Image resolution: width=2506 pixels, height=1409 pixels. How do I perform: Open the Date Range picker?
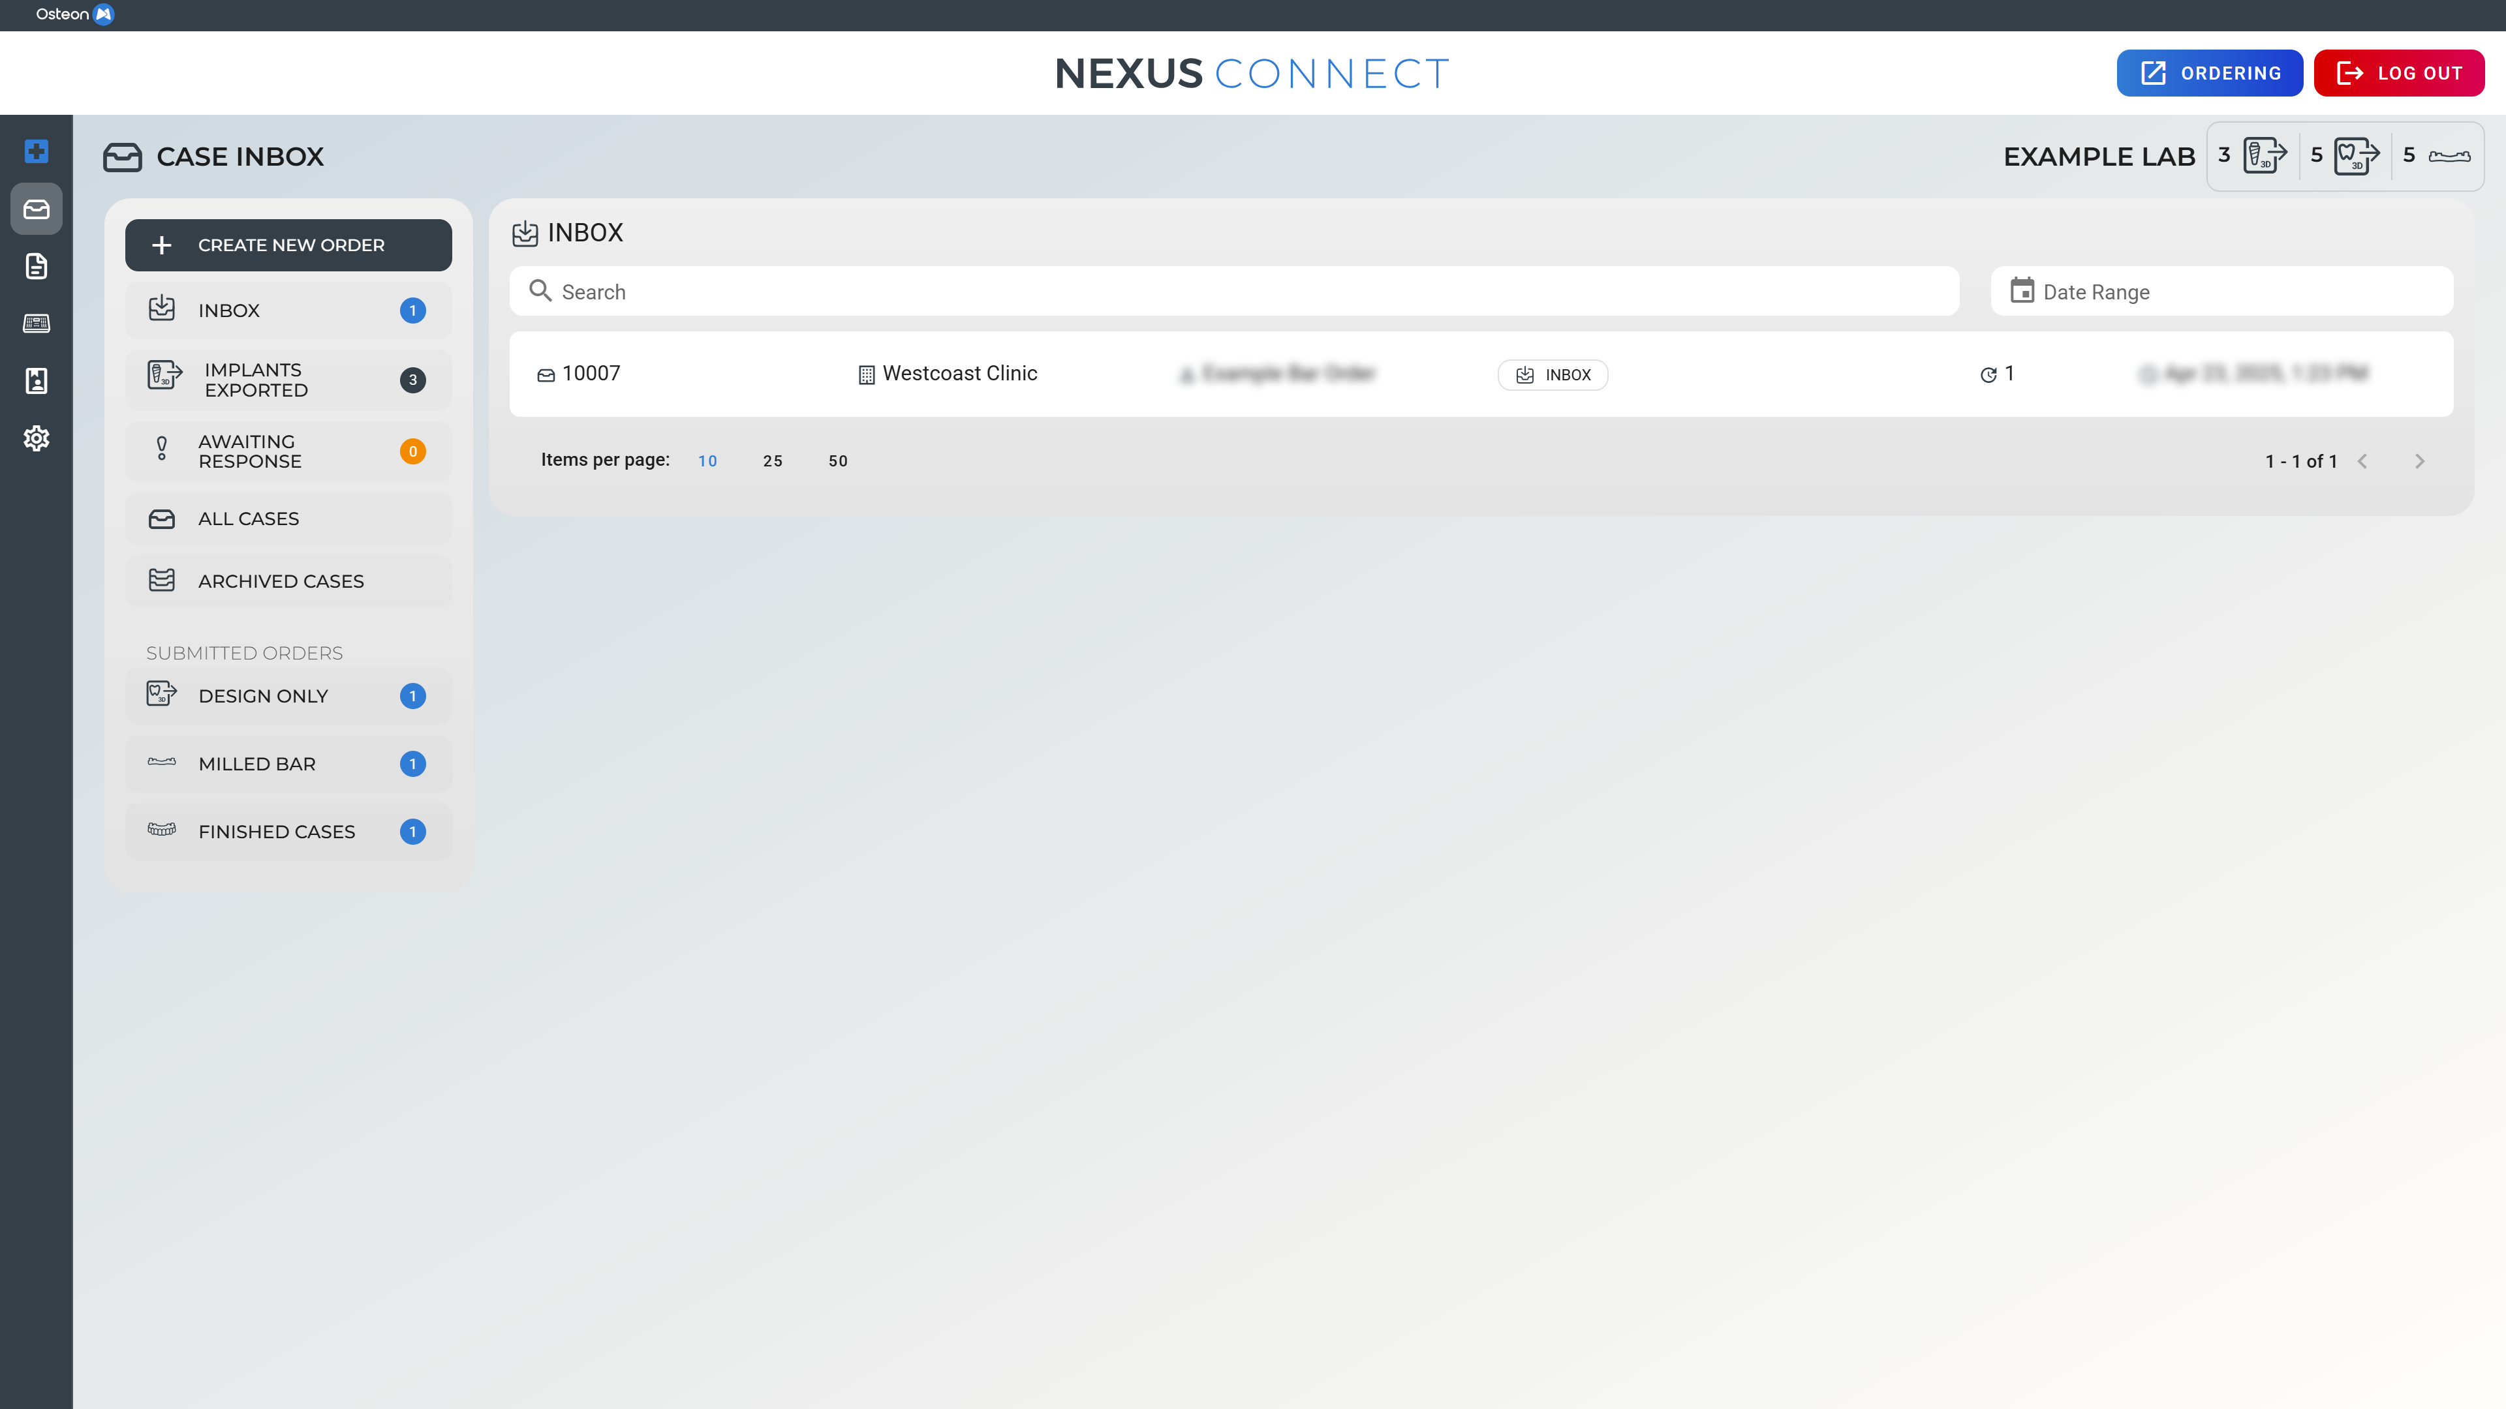point(2222,291)
